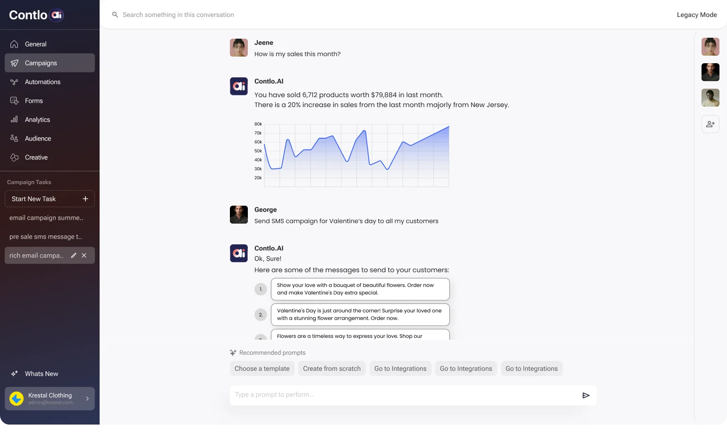Image resolution: width=727 pixels, height=434 pixels.
Task: Remove the rich email campaign task with X
Action: 84,255
